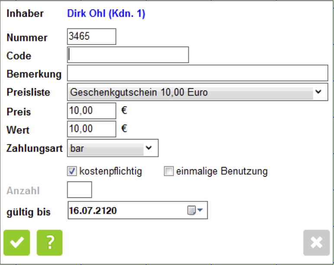Click the Wert amount field
This screenshot has width=334, height=265.
tap(92, 129)
